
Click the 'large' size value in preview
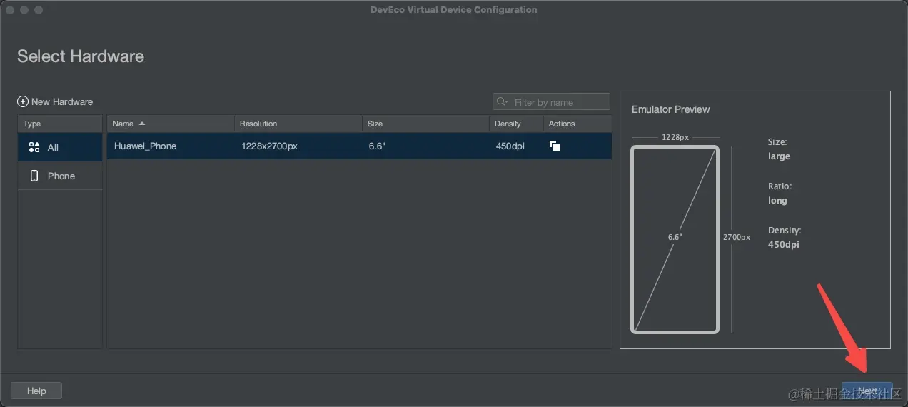click(779, 156)
